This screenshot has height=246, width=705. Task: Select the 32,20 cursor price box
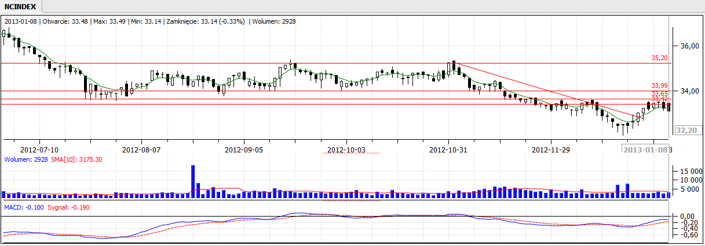pos(685,131)
